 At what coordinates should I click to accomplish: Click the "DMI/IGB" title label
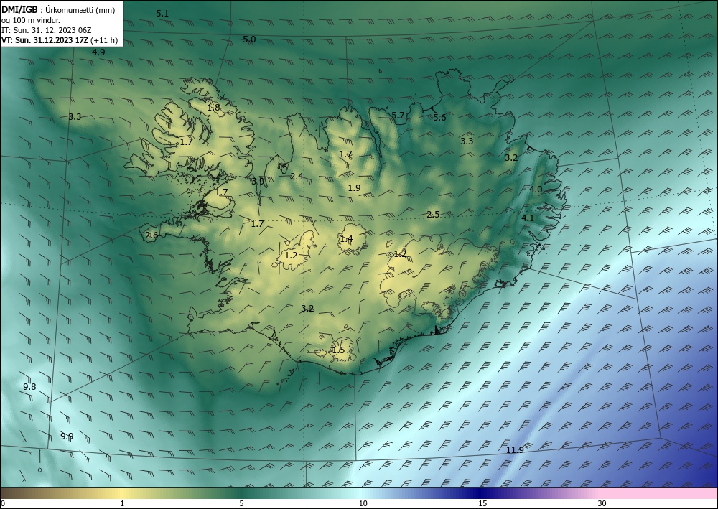19,10
